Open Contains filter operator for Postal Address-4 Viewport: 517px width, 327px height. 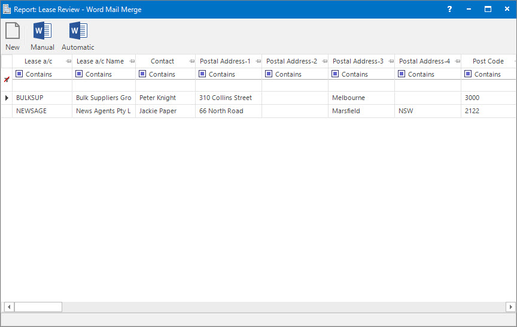pyautogui.click(x=402, y=74)
